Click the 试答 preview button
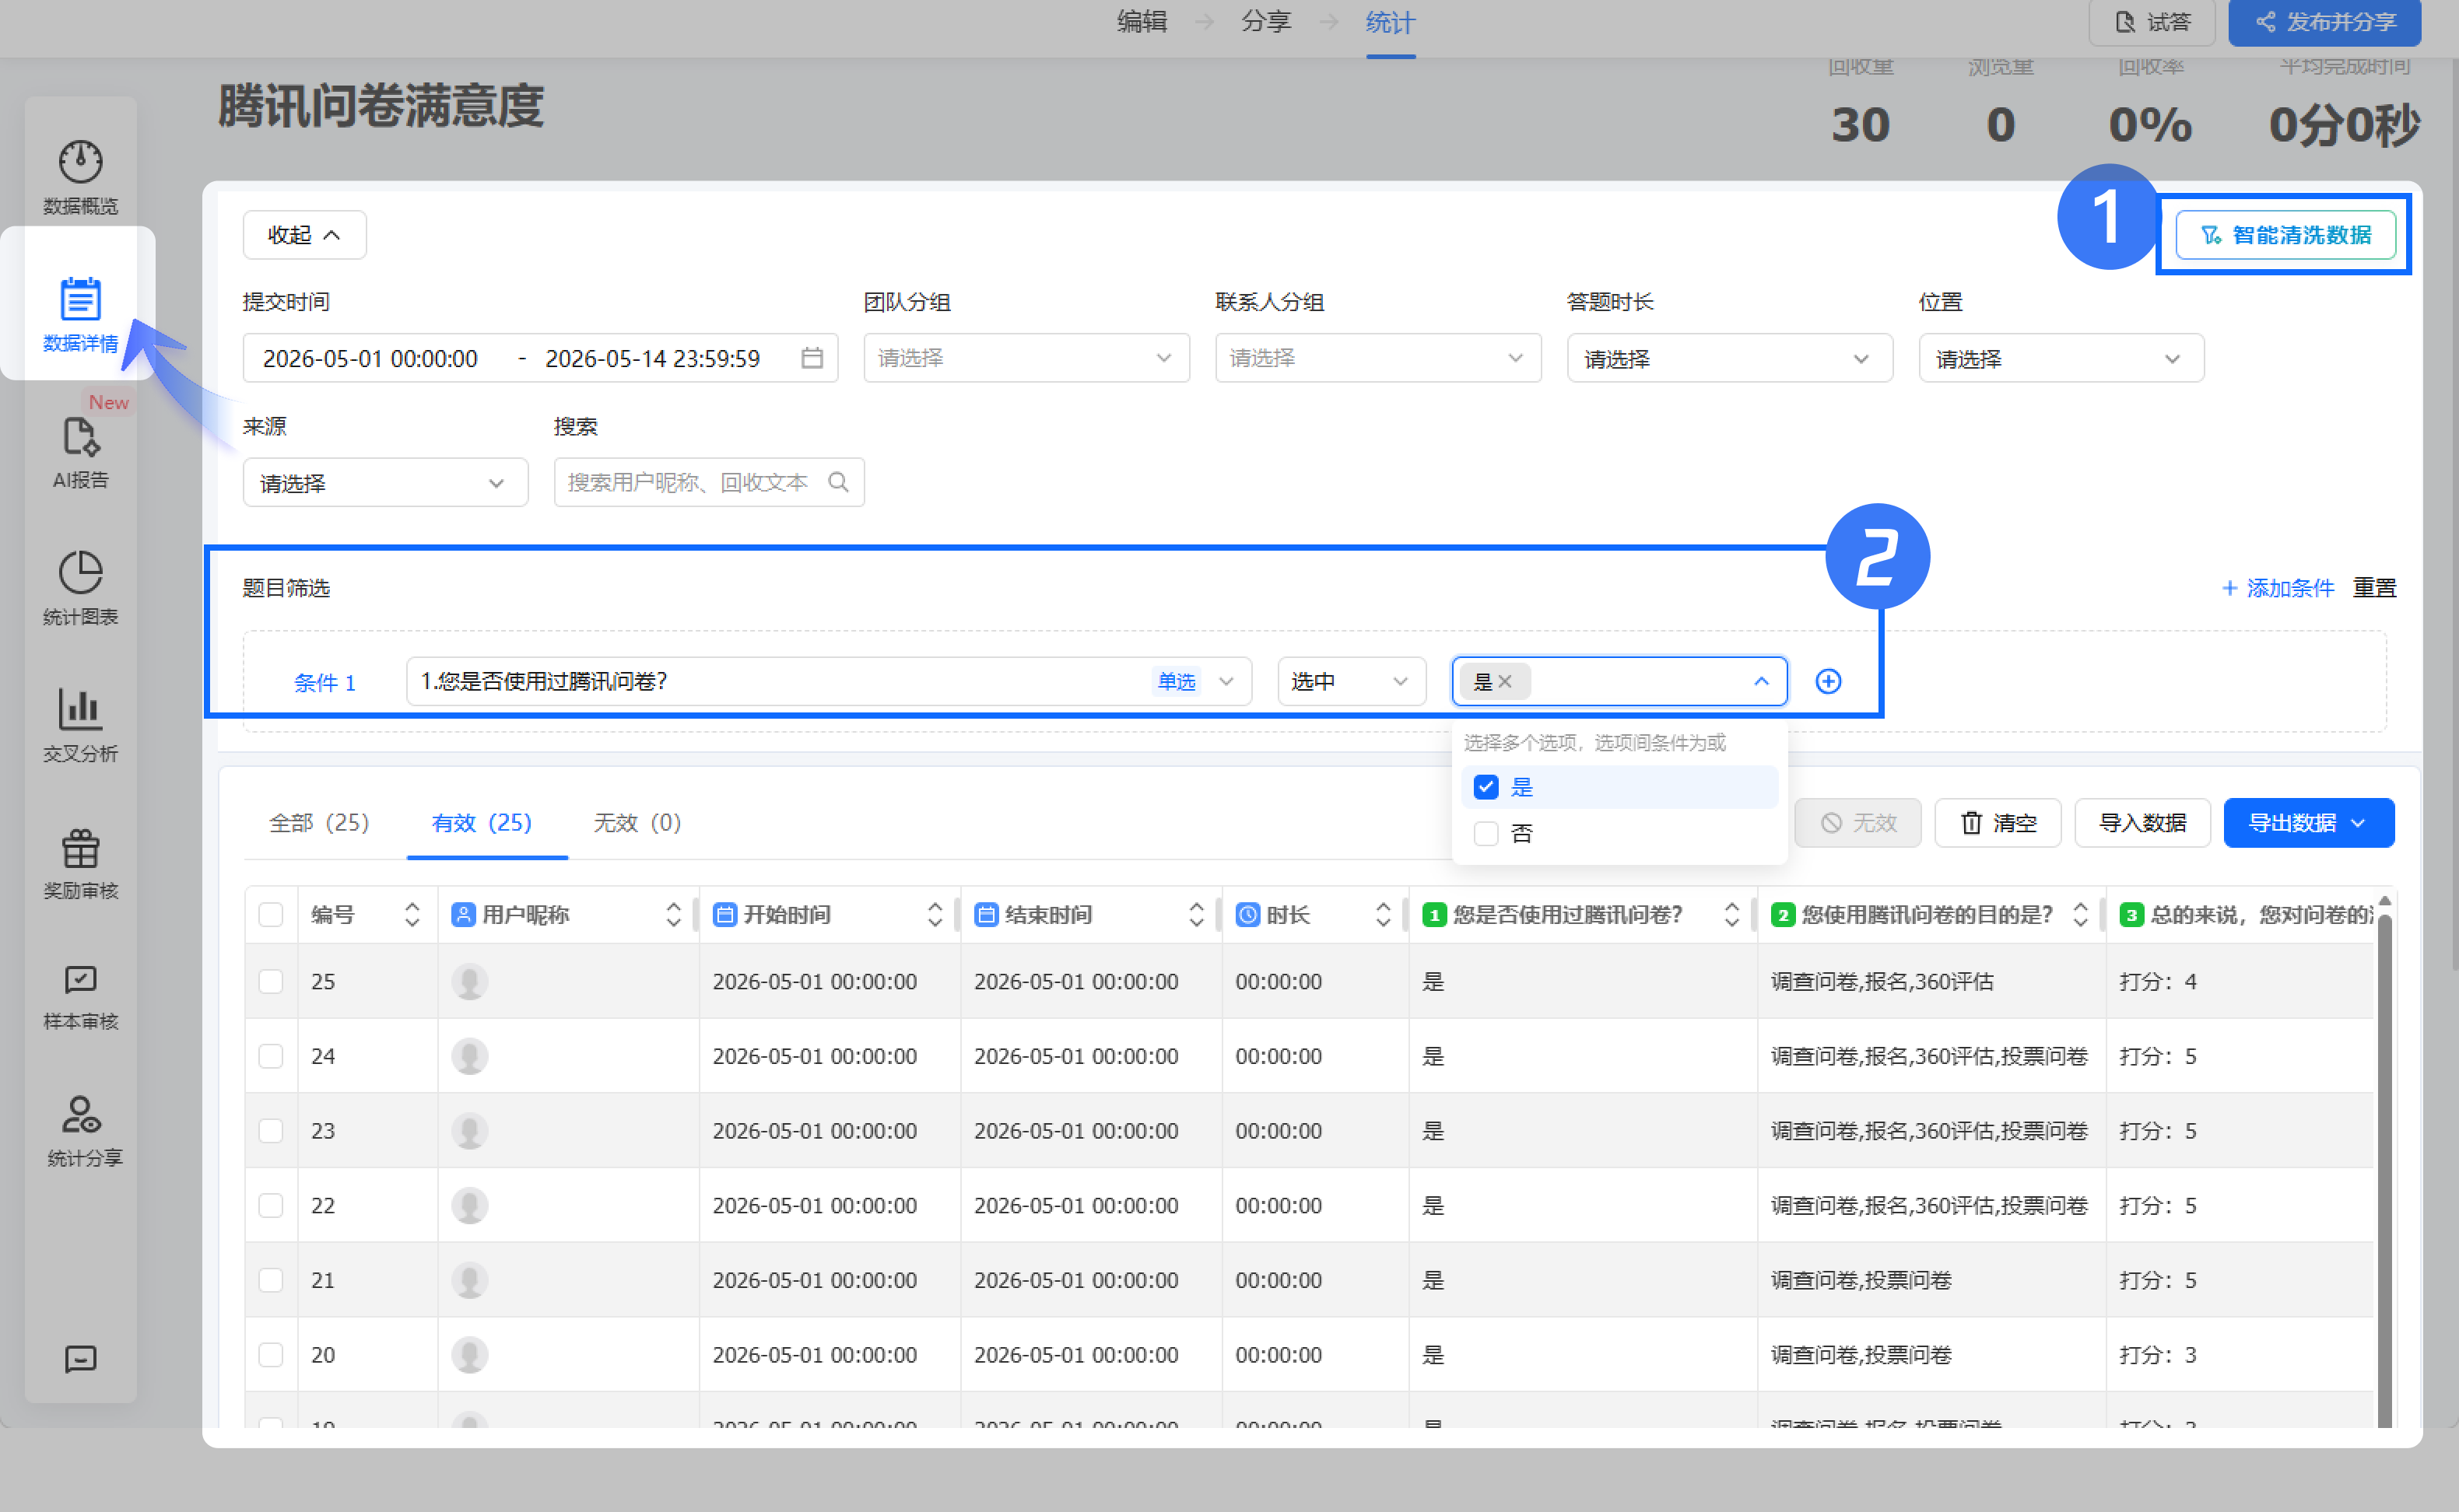 pos(2151,22)
